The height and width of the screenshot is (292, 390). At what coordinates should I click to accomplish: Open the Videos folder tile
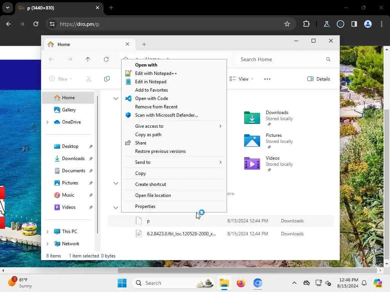tap(269, 163)
